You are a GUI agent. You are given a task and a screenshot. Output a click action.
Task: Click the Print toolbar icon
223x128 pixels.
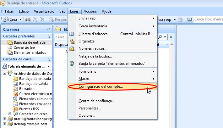(x=28, y=19)
